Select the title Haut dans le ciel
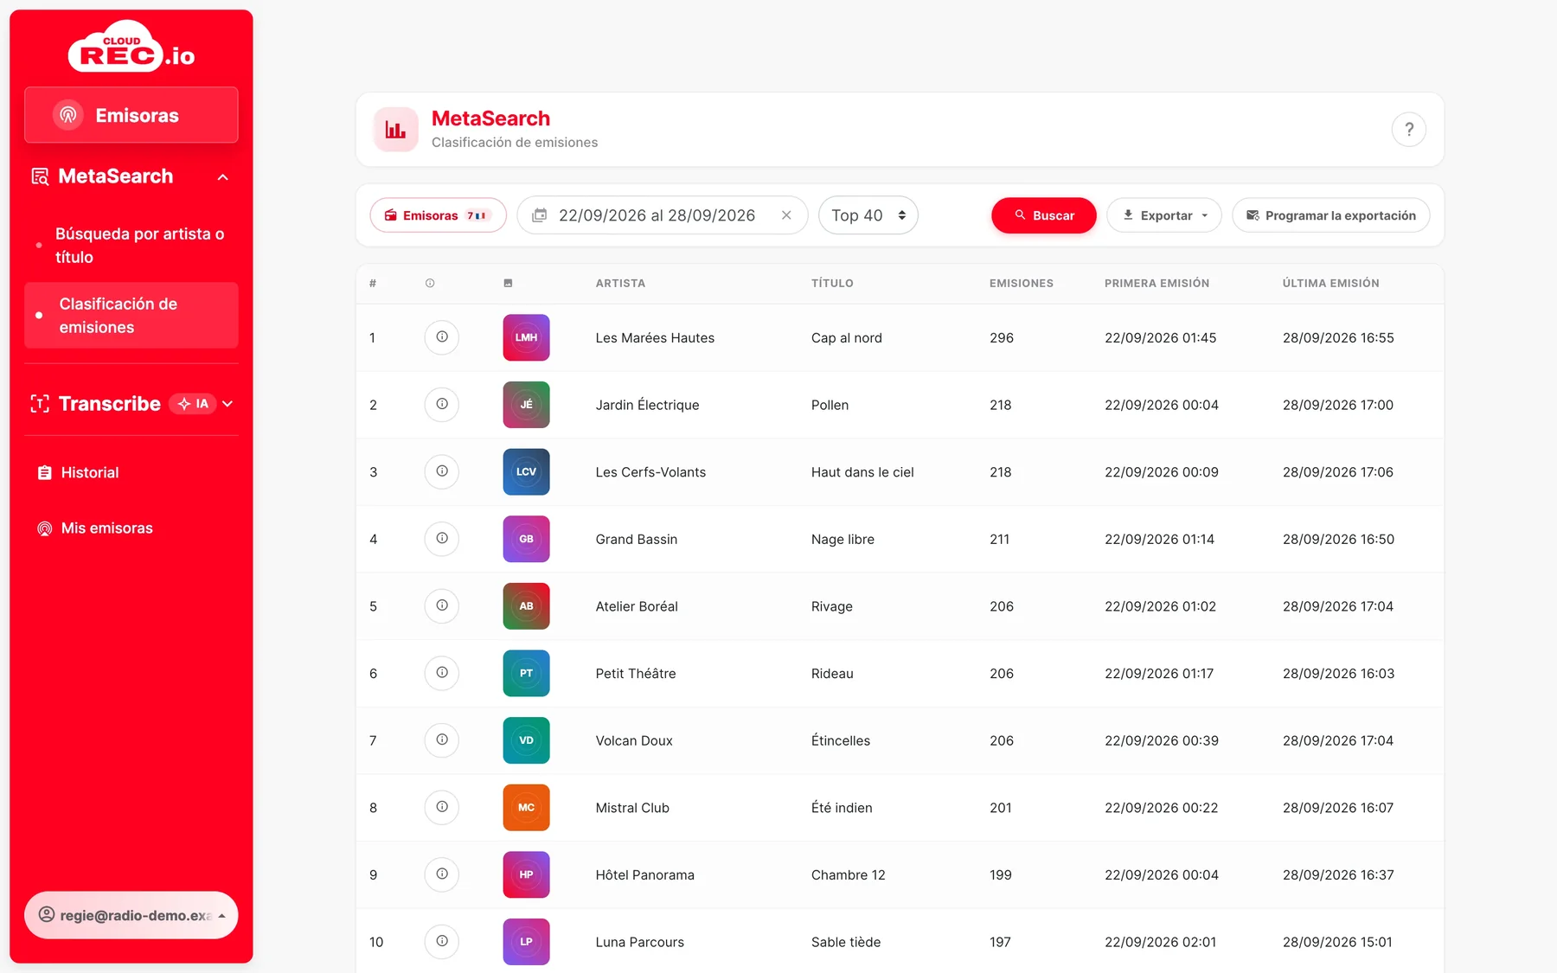Viewport: 1557px width, 973px height. tap(862, 472)
